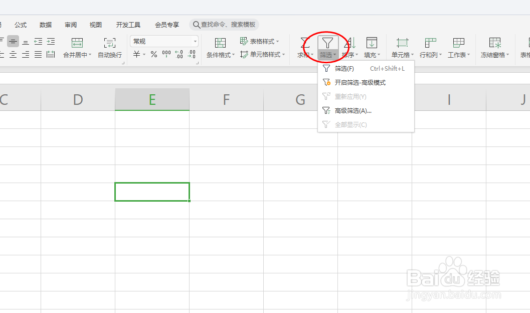Choose 高级筛选(A)... menu entry
The width and height of the screenshot is (530, 313).
(x=366, y=110)
